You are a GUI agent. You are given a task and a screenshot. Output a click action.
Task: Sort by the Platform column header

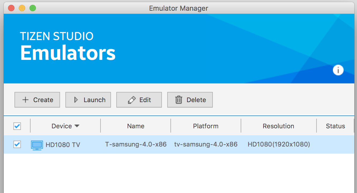pyautogui.click(x=206, y=126)
